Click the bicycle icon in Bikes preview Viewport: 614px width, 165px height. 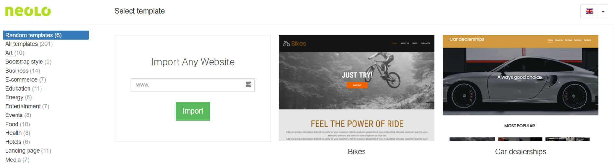pos(286,43)
